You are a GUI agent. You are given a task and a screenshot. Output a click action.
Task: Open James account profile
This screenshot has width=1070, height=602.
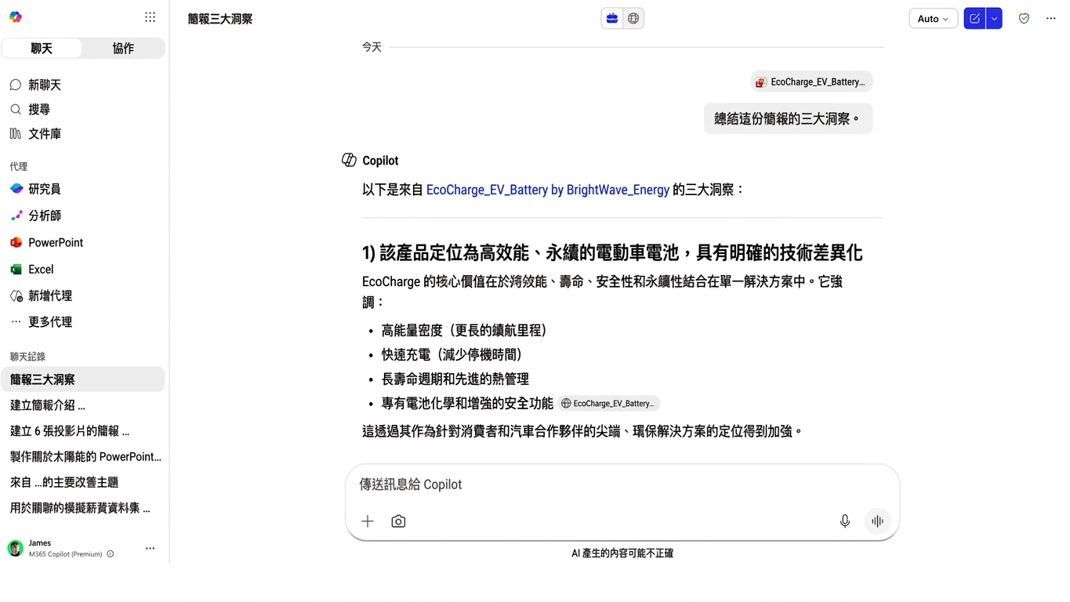pos(60,548)
